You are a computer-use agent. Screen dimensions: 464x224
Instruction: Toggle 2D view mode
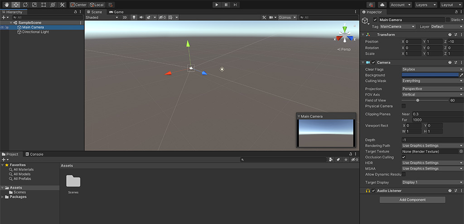click(125, 18)
